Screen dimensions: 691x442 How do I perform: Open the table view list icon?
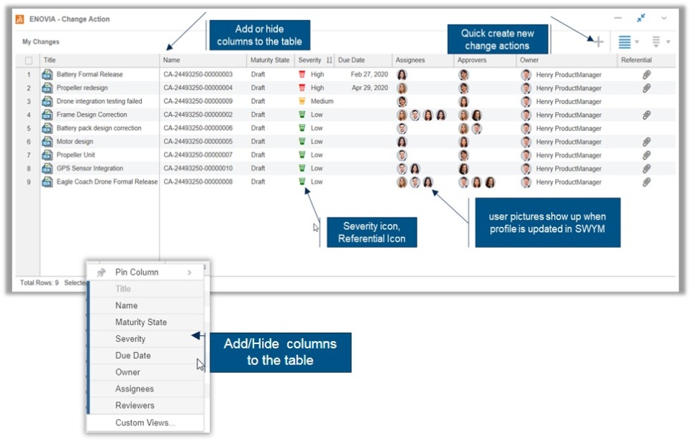625,42
